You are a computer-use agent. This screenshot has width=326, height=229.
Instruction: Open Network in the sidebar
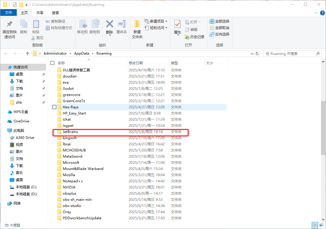point(14,203)
